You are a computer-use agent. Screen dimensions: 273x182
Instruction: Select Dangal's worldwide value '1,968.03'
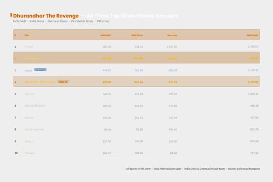[253, 47]
